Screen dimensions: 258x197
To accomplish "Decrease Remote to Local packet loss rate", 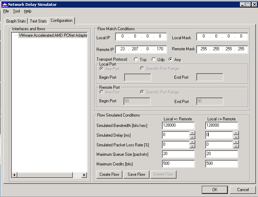I will pos(236,146).
